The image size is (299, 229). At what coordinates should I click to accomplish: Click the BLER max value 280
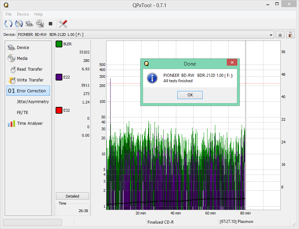click(86, 61)
